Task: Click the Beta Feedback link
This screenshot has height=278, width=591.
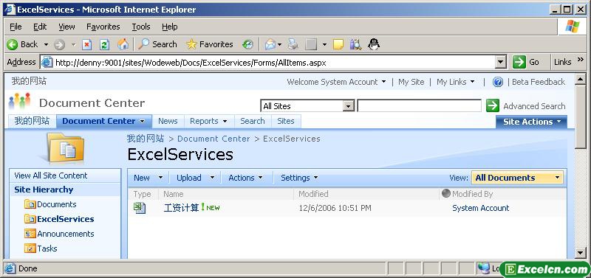Action: tap(539, 82)
